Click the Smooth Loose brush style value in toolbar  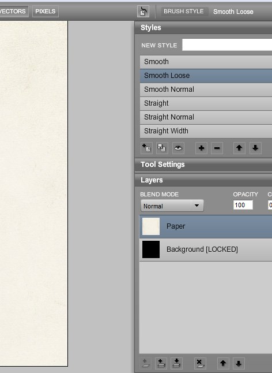click(233, 12)
